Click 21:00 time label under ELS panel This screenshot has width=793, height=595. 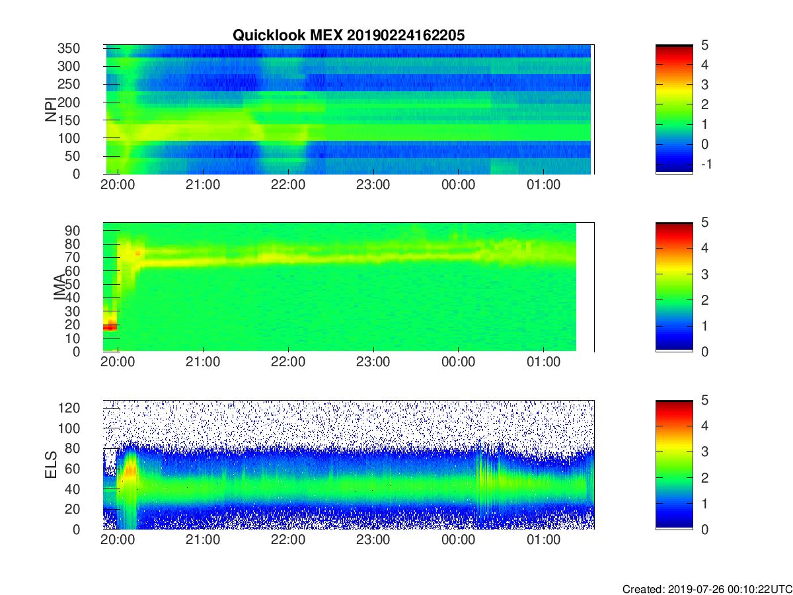coord(204,540)
